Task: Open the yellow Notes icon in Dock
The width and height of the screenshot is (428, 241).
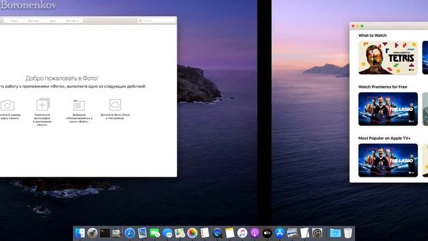Action: [x=230, y=233]
